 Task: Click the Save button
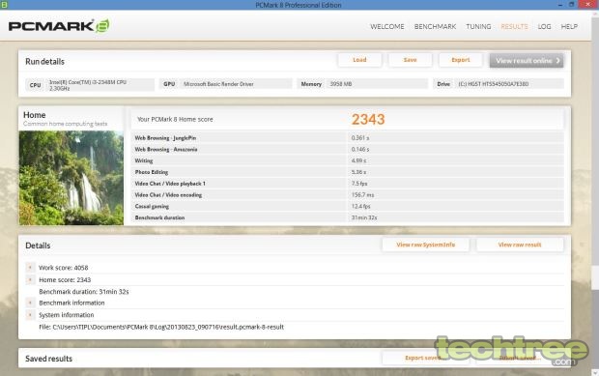pos(410,60)
